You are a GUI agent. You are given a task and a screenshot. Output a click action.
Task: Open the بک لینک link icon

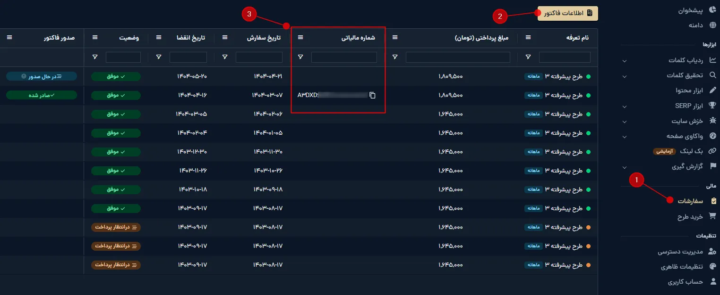pyautogui.click(x=713, y=151)
